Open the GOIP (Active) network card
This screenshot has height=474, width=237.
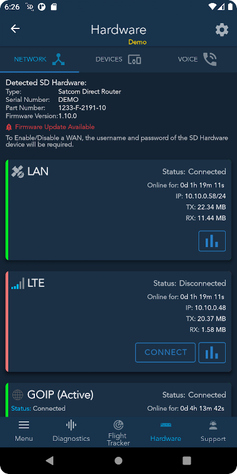[118, 399]
